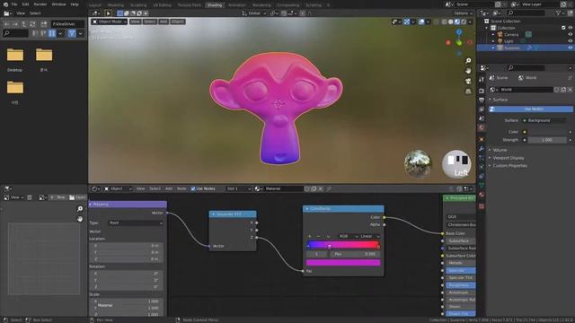The width and height of the screenshot is (575, 323).
Task: Create new folder in file browser
Action: (x=44, y=24)
